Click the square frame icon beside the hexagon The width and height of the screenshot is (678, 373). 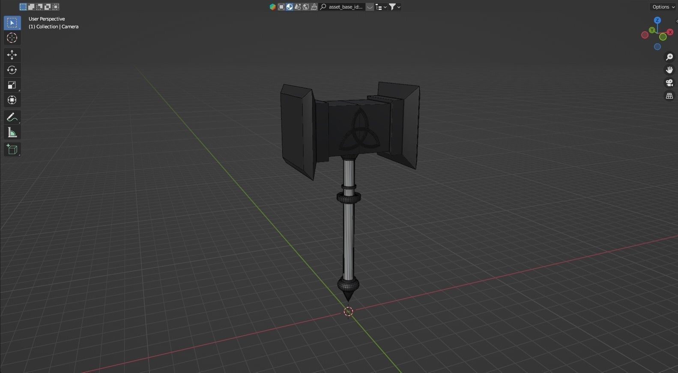pos(281,7)
